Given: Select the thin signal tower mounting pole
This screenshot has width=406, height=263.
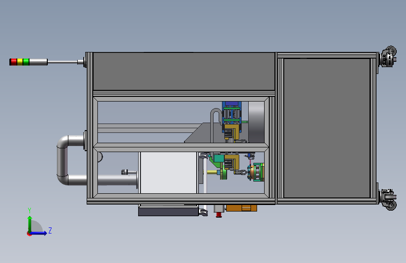Looking at the screenshot, I should pyautogui.click(x=62, y=62).
